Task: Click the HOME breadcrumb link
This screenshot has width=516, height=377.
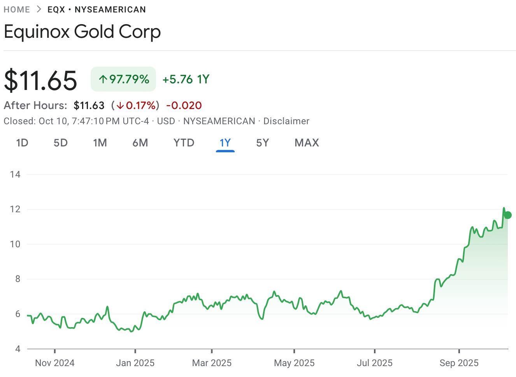Action: coord(17,10)
